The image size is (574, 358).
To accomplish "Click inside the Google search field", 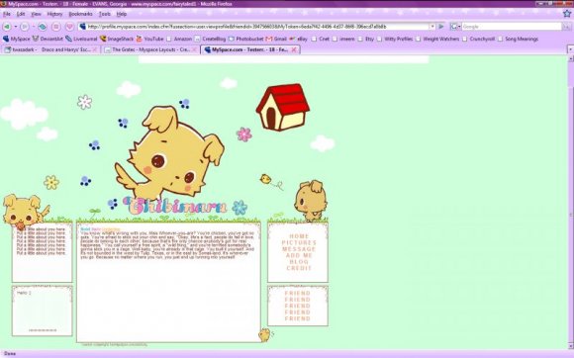I will pyautogui.click(x=512, y=27).
